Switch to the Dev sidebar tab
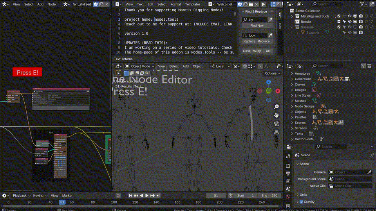 [280, 26]
